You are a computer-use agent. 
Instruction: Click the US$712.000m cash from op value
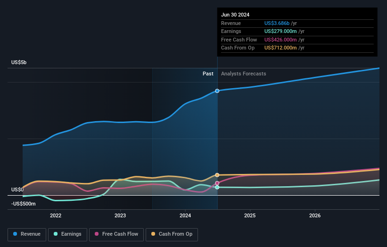point(280,48)
